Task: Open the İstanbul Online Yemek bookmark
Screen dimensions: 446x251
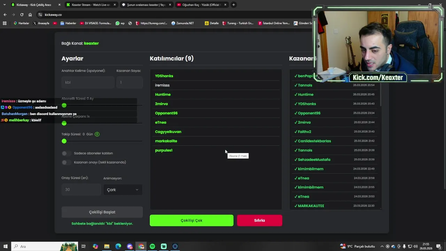Action: click(x=274, y=23)
